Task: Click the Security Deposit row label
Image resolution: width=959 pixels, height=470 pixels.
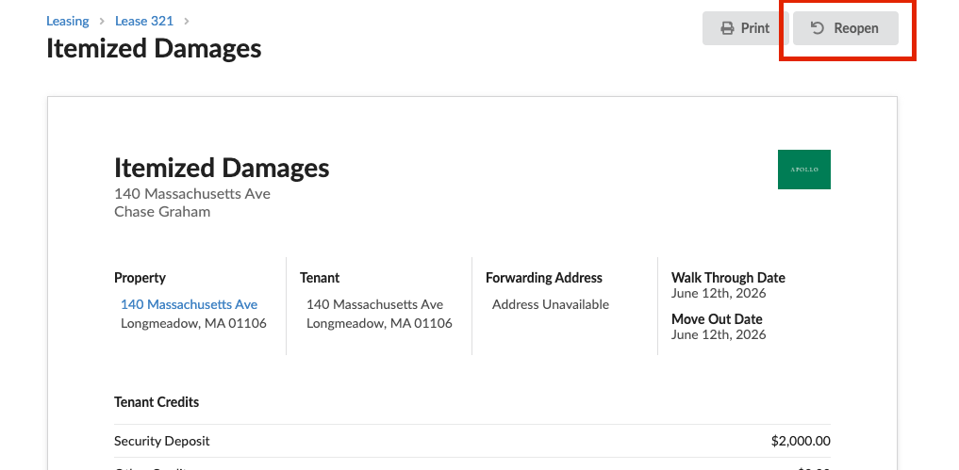Action: [x=162, y=441]
